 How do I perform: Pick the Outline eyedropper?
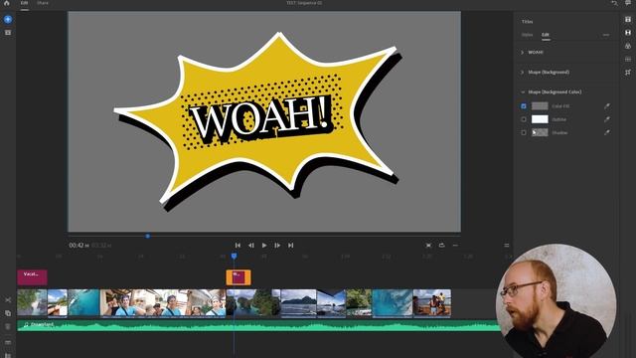607,119
